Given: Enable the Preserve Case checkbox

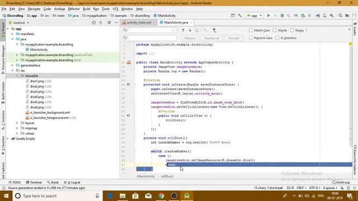Looking at the screenshot, I should pos(251,38).
